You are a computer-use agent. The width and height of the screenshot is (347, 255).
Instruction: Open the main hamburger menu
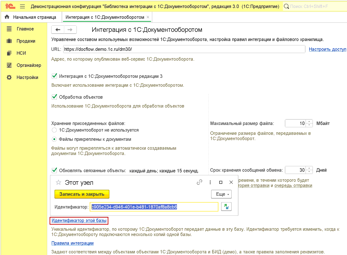(x=22, y=6)
